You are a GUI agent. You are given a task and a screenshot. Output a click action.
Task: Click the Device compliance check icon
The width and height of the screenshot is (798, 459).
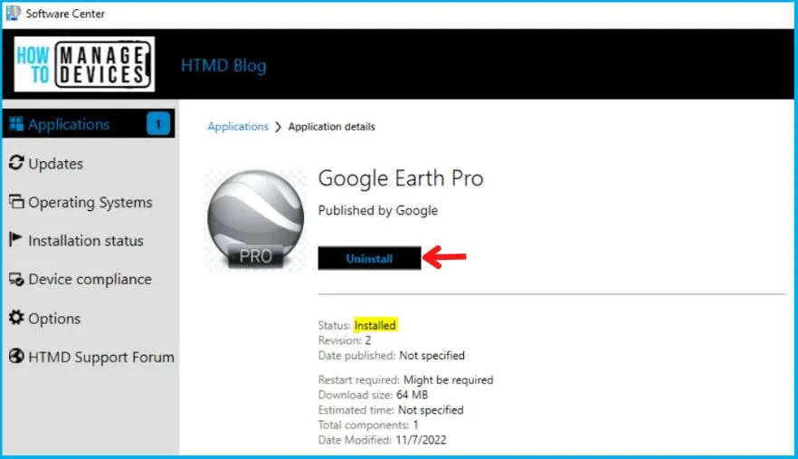tap(15, 279)
